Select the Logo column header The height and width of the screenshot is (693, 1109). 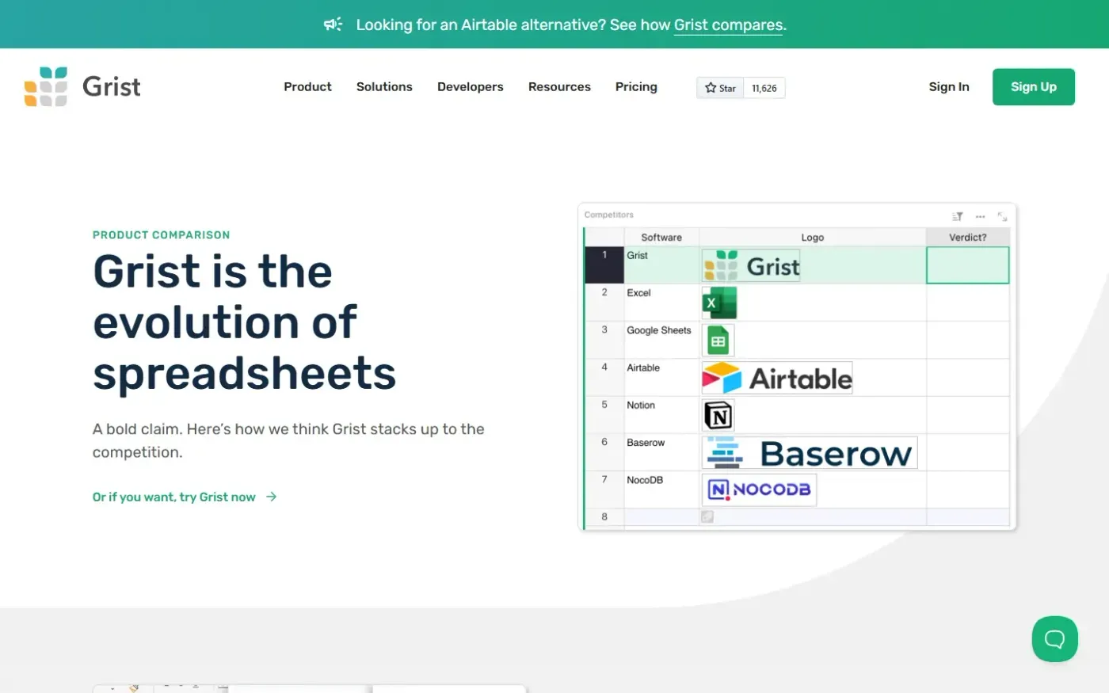(x=813, y=237)
